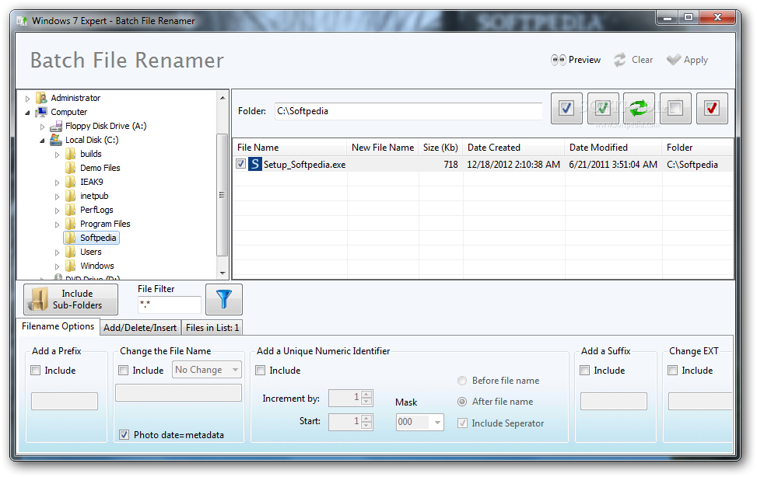757x477 pixels.
Task: Click the Administrator user icon
Action: point(41,98)
